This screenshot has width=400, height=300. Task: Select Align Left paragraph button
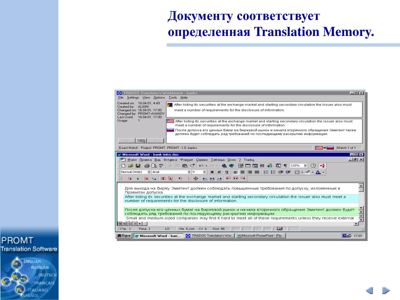(236, 172)
